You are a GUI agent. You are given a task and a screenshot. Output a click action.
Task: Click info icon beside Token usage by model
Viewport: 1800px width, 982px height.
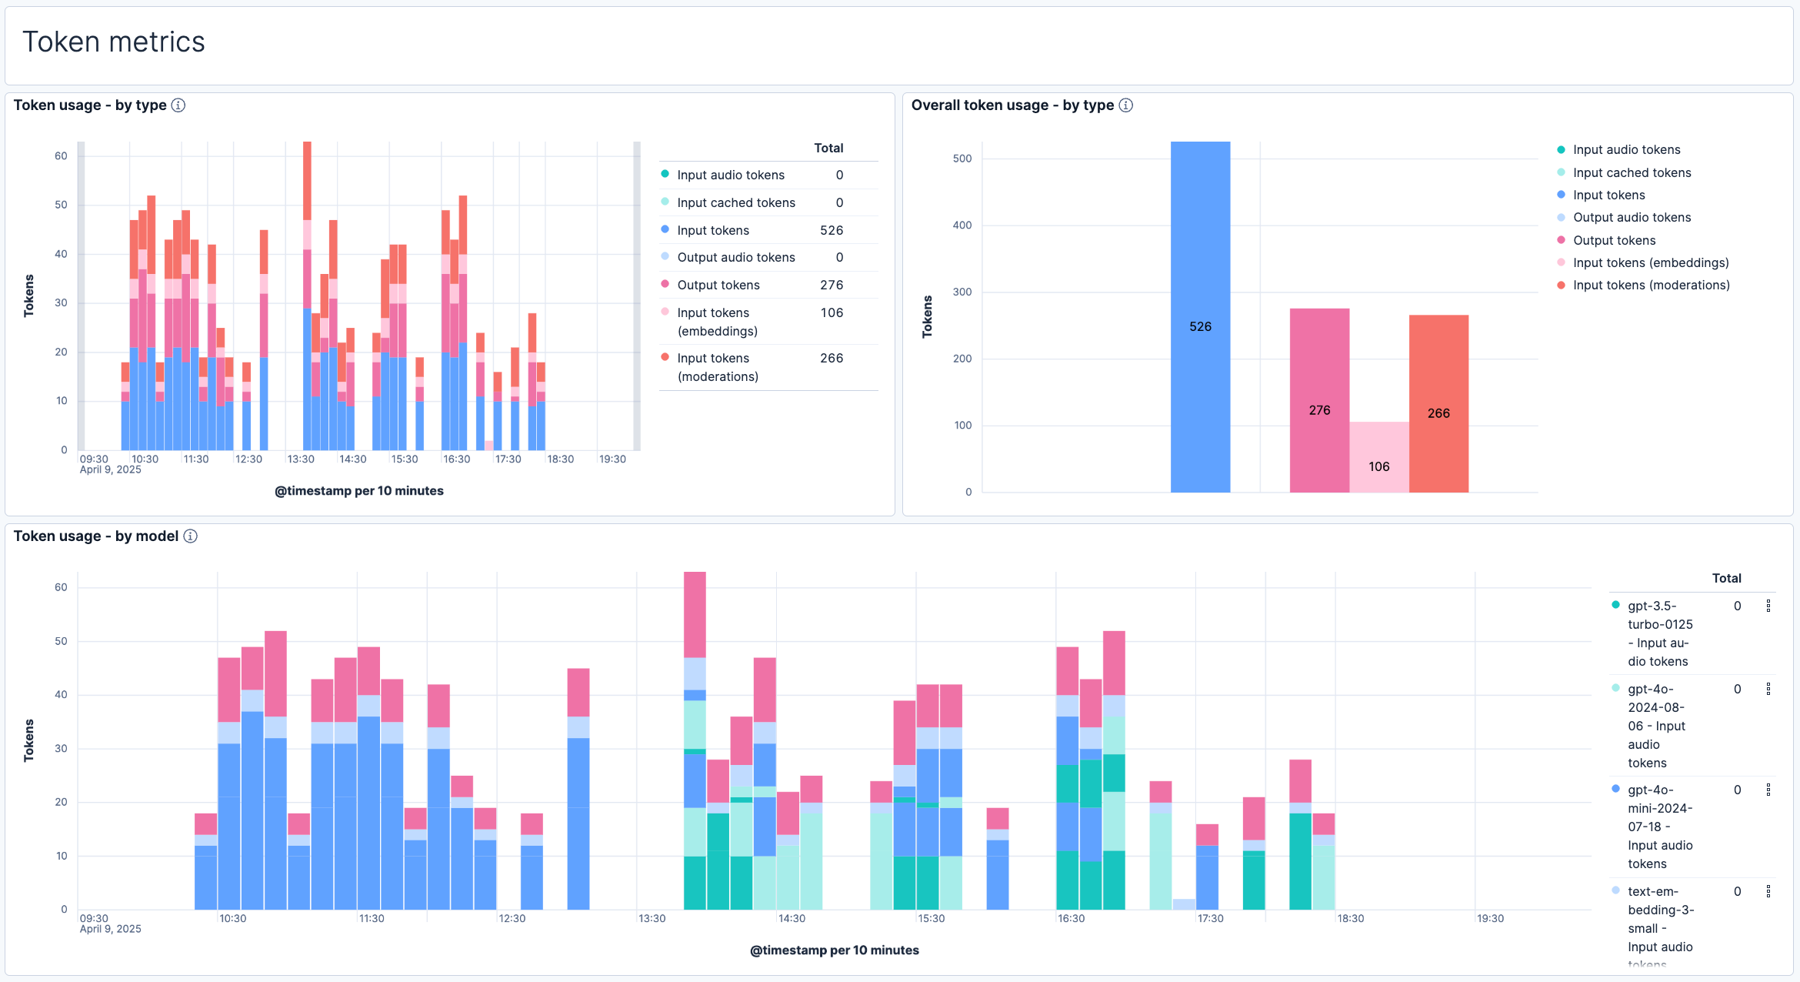[x=190, y=536]
